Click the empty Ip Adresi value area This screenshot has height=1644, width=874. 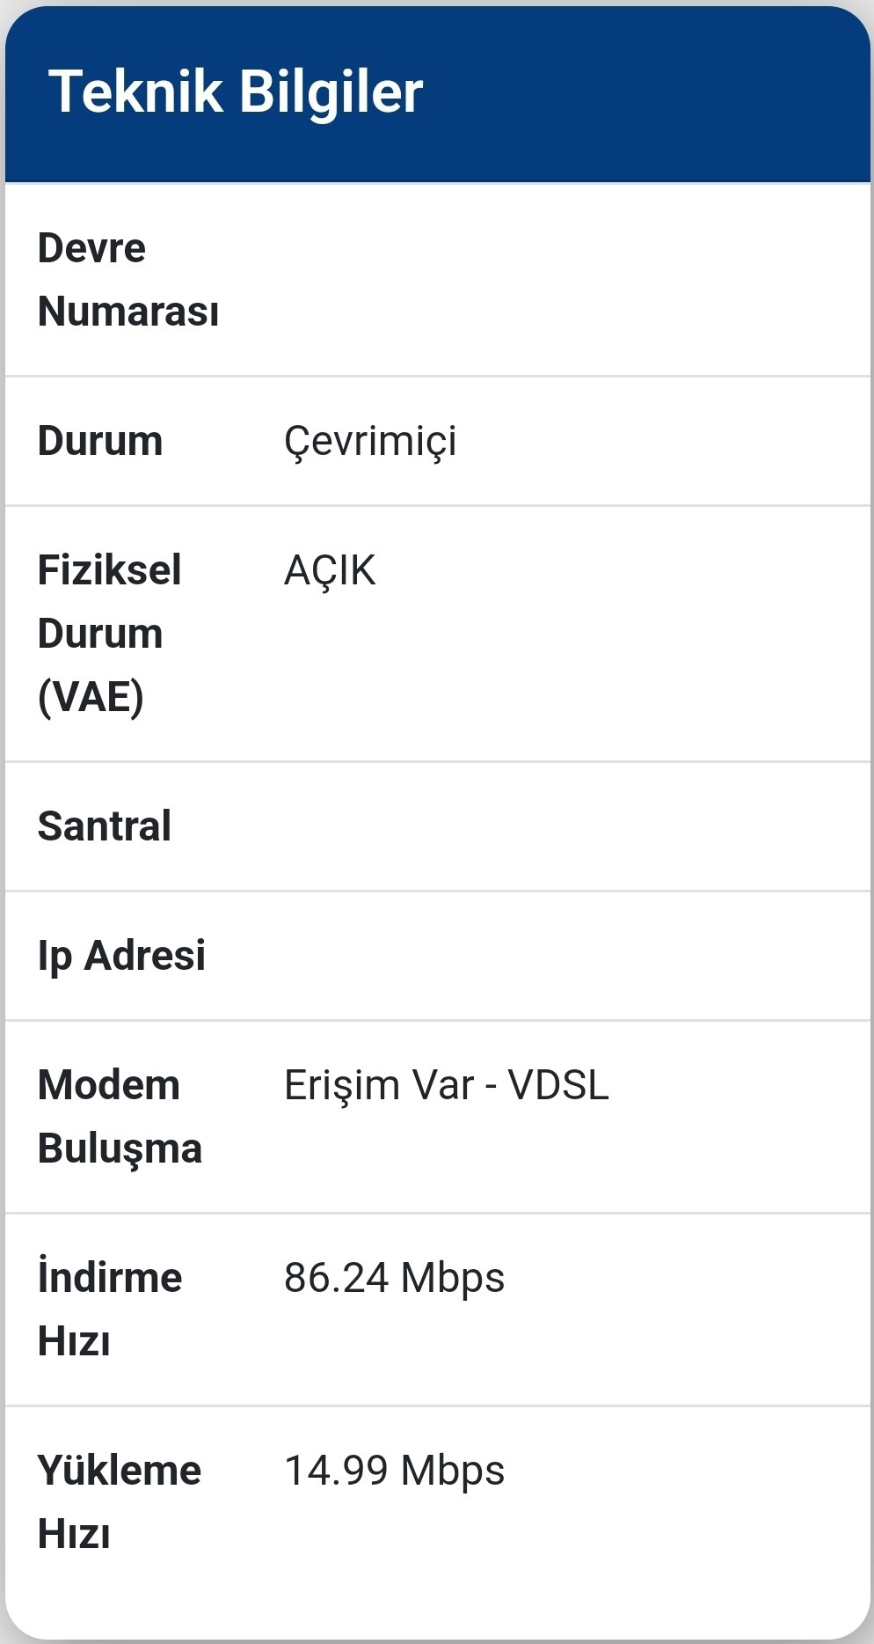point(563,957)
